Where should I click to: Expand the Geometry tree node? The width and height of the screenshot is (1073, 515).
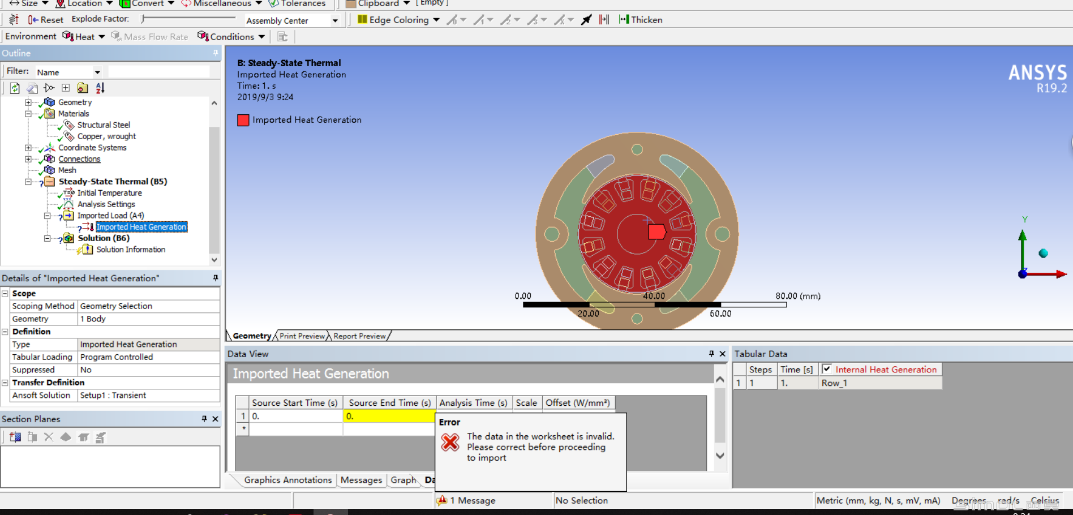pyautogui.click(x=28, y=102)
